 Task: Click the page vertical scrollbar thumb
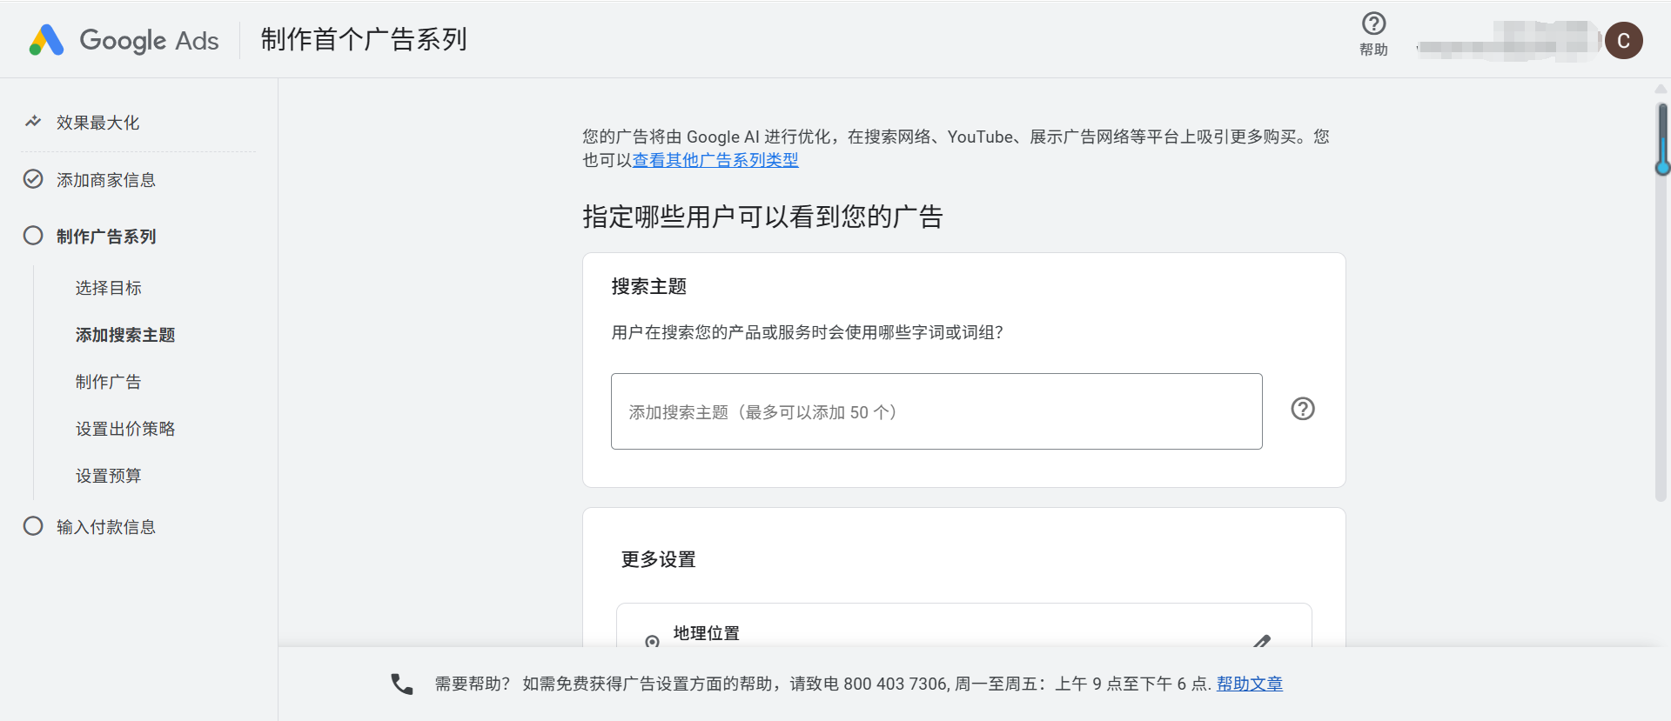[1661, 139]
